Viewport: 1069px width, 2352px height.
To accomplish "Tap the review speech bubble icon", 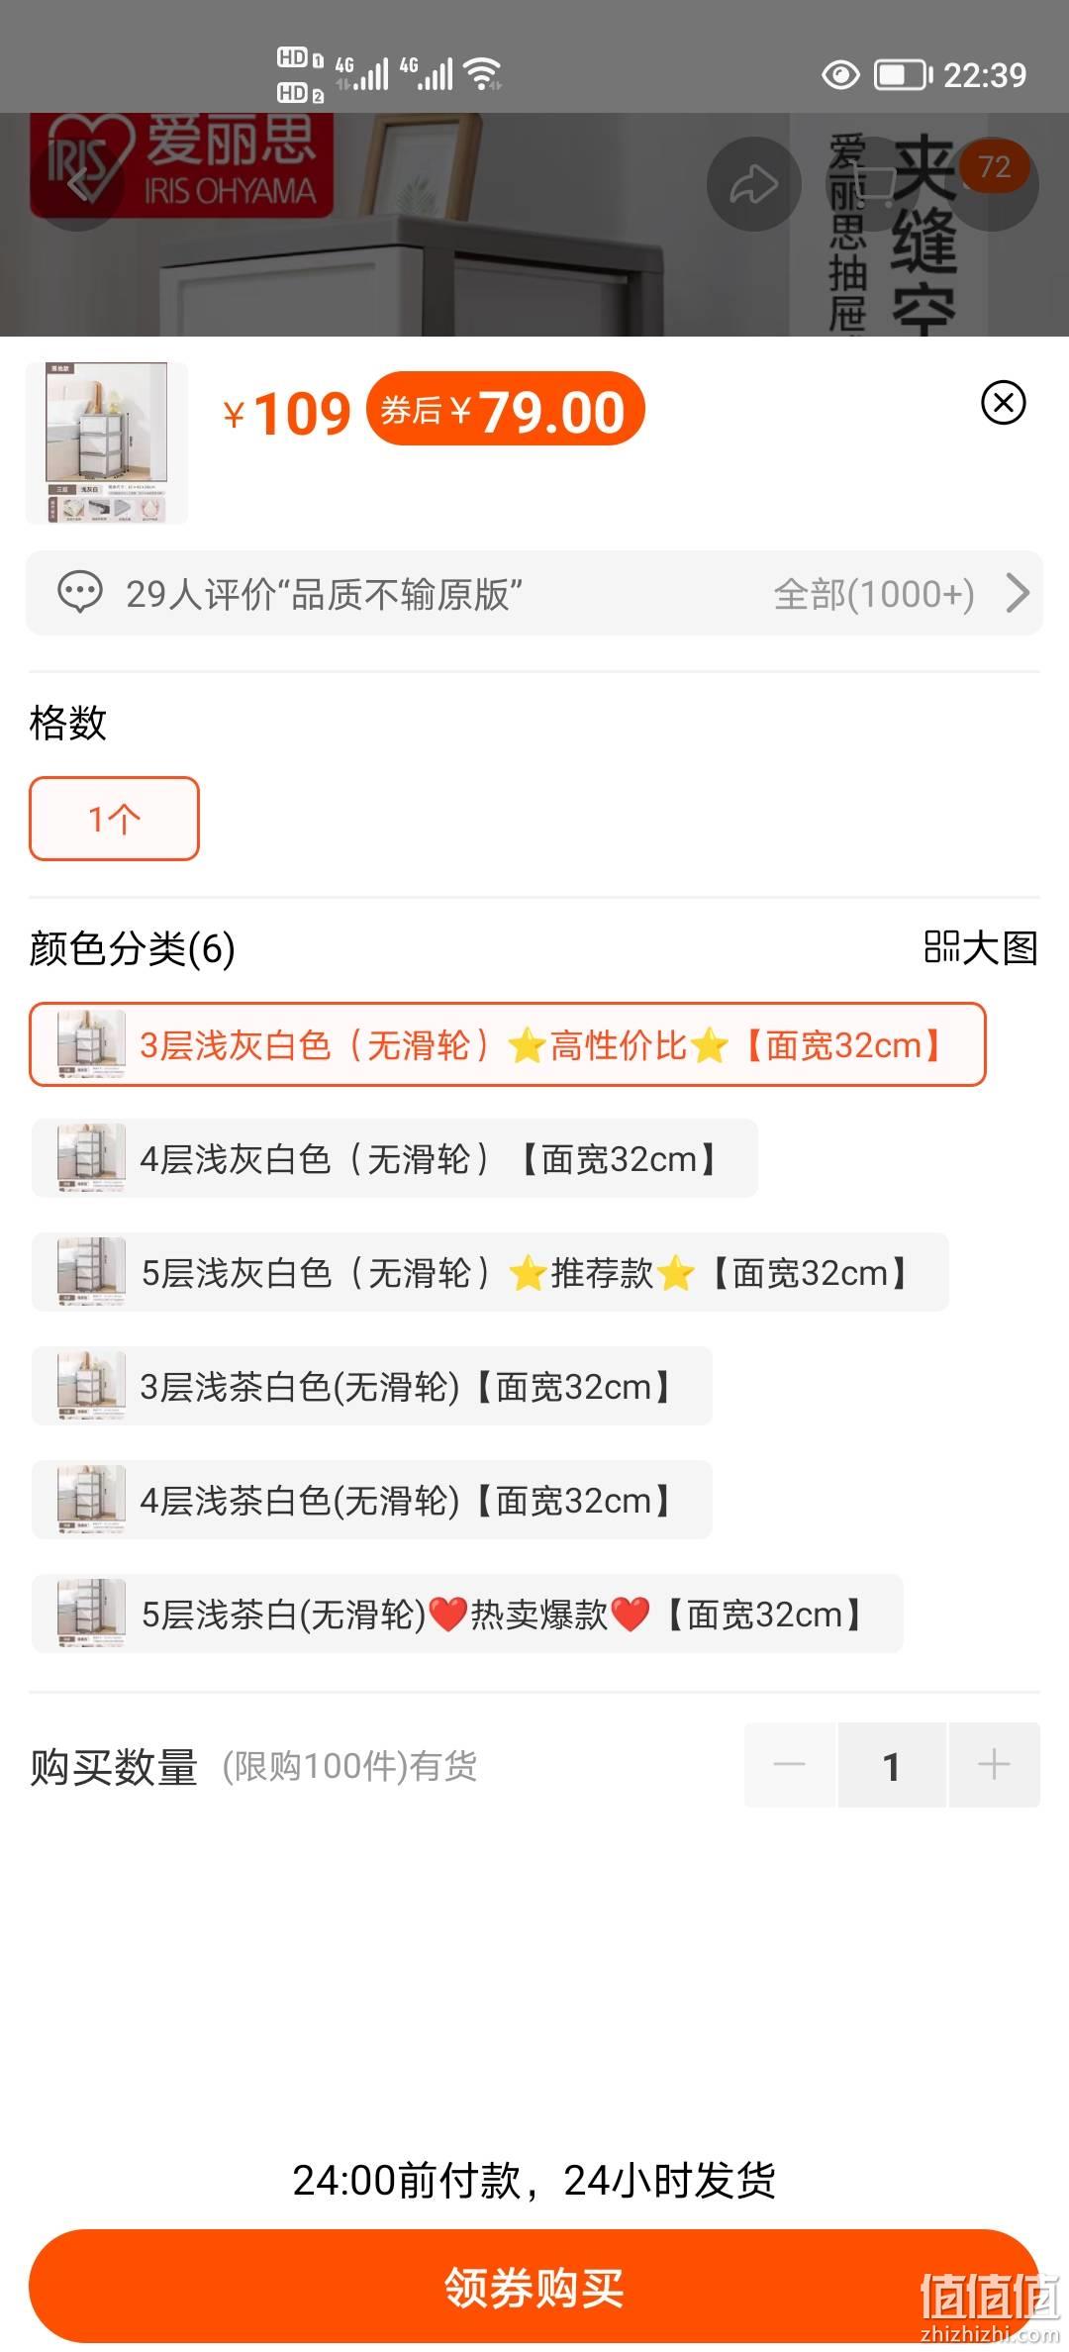I will (80, 593).
